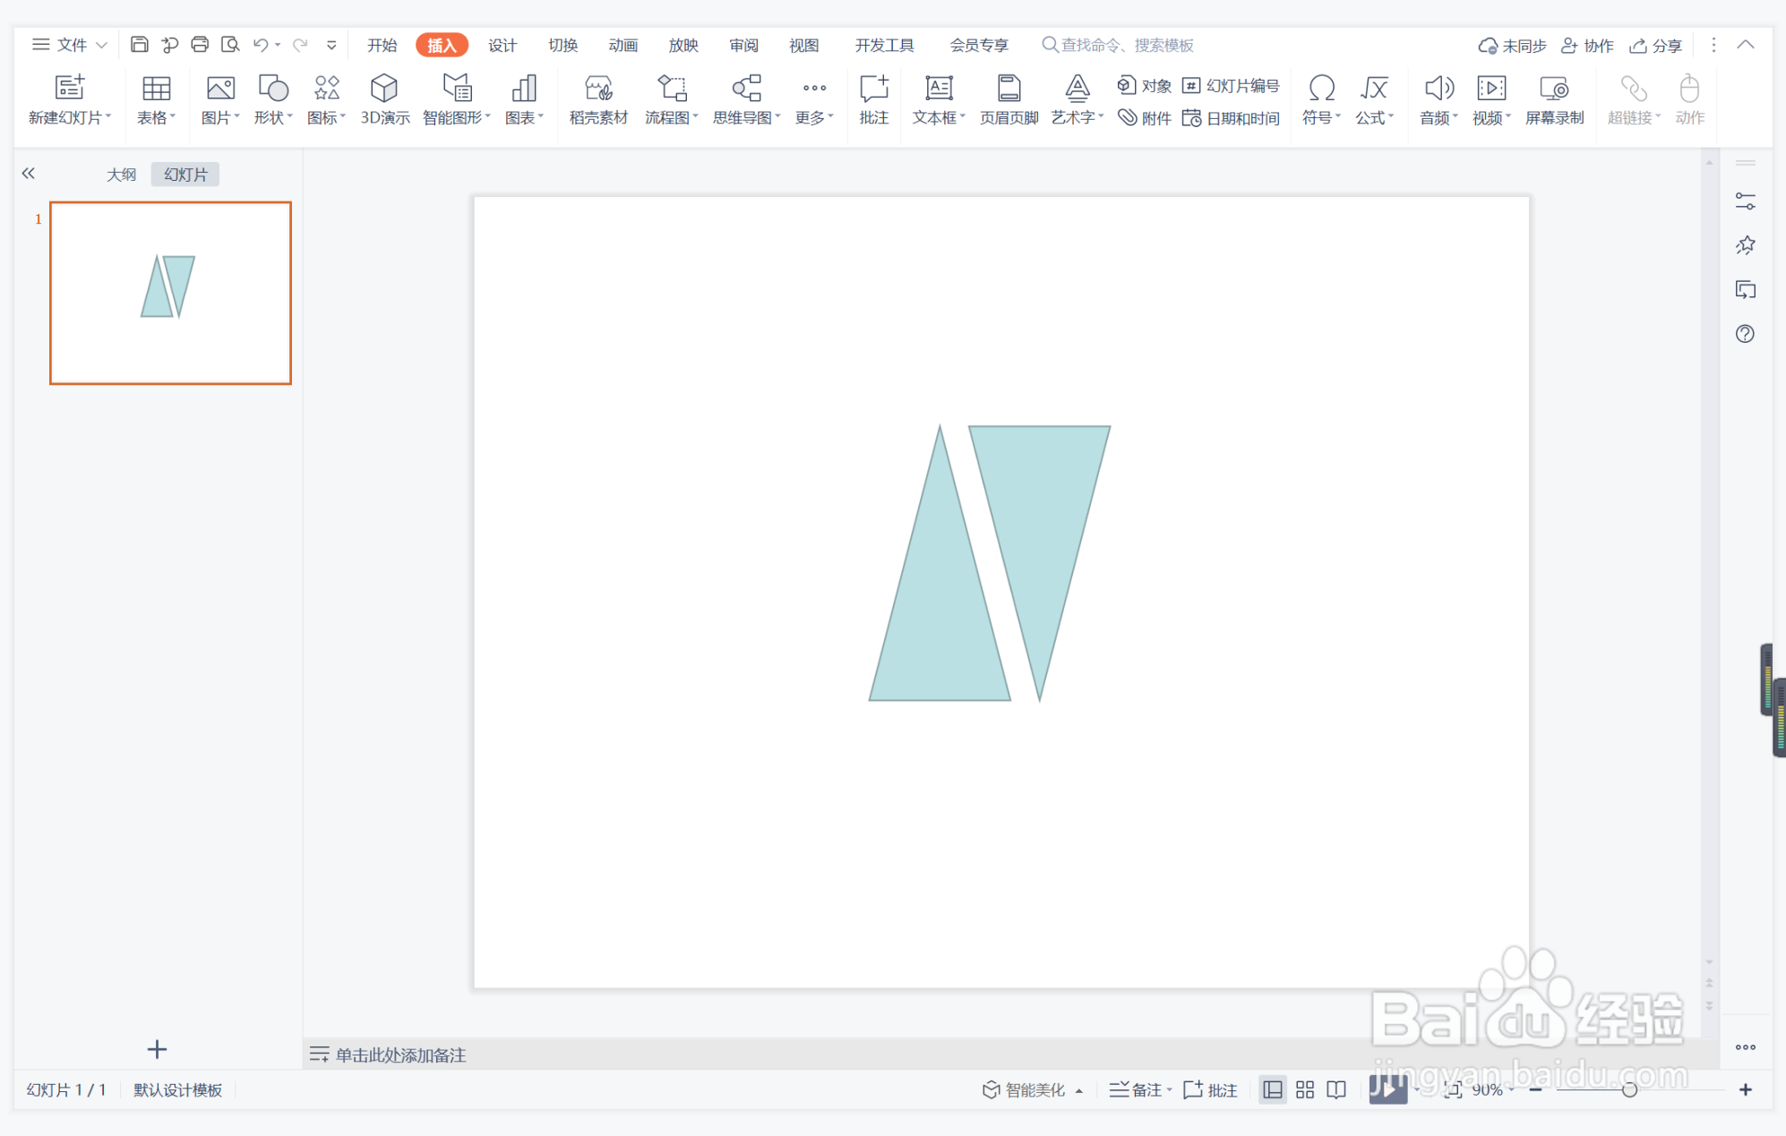Switch to the 设计 ribbon tab
1786x1136 pixels.
coord(502,45)
